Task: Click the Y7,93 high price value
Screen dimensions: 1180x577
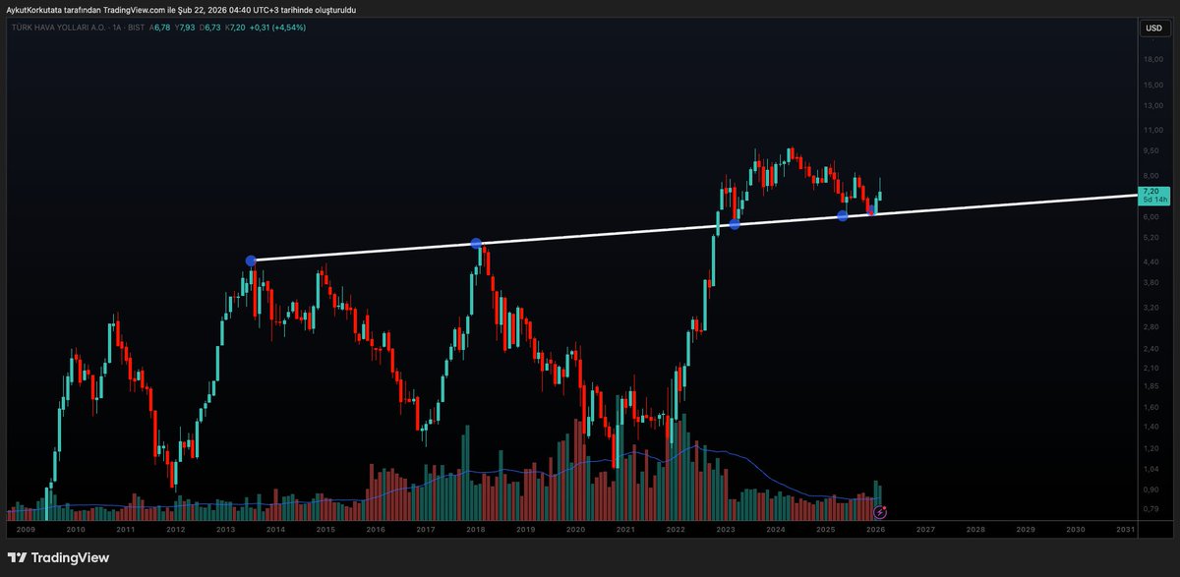Action: point(186,28)
